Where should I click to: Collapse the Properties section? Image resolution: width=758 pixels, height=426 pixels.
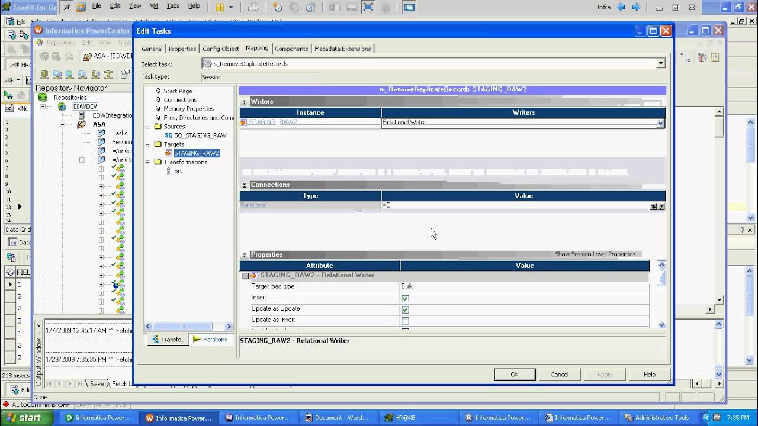point(244,255)
